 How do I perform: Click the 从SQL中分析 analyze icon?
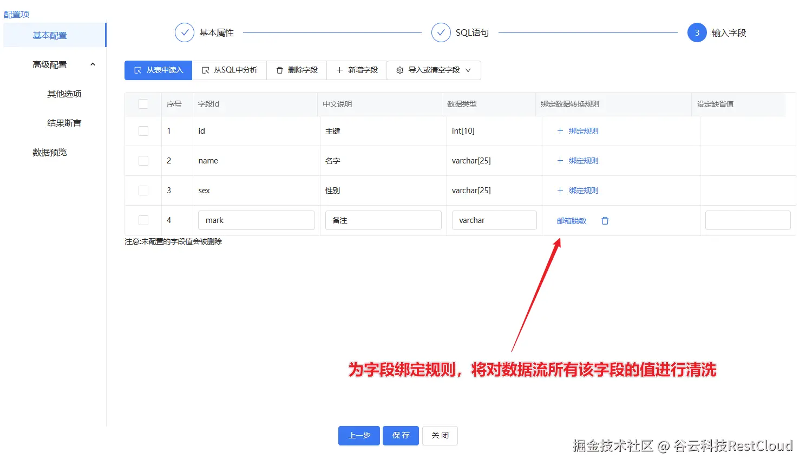pyautogui.click(x=206, y=70)
